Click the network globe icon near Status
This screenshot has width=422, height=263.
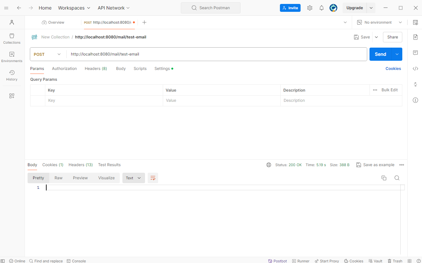coord(269,165)
